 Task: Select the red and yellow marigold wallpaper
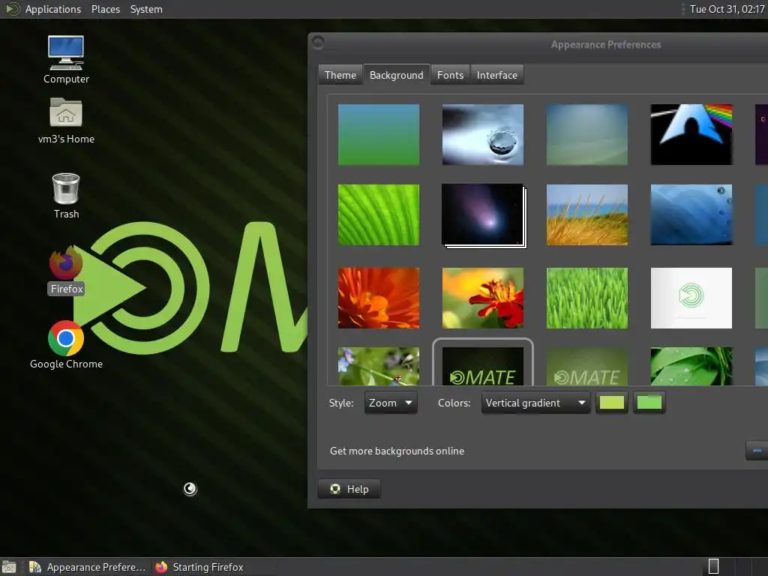click(482, 298)
